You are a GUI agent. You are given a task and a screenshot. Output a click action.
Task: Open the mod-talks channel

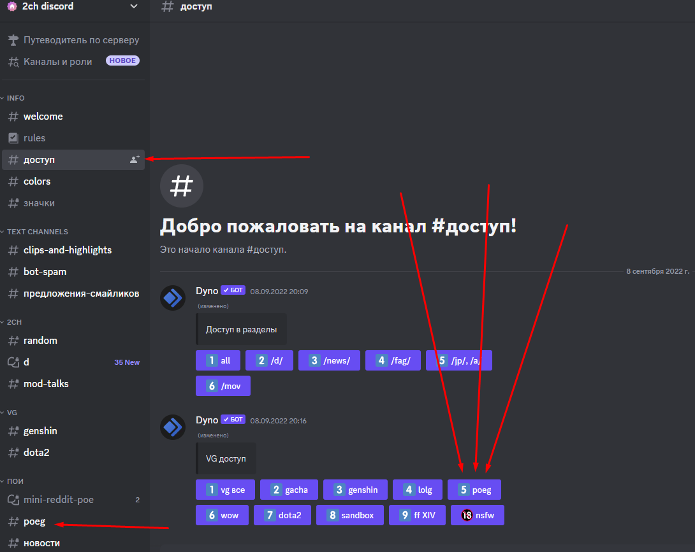pyautogui.click(x=73, y=384)
